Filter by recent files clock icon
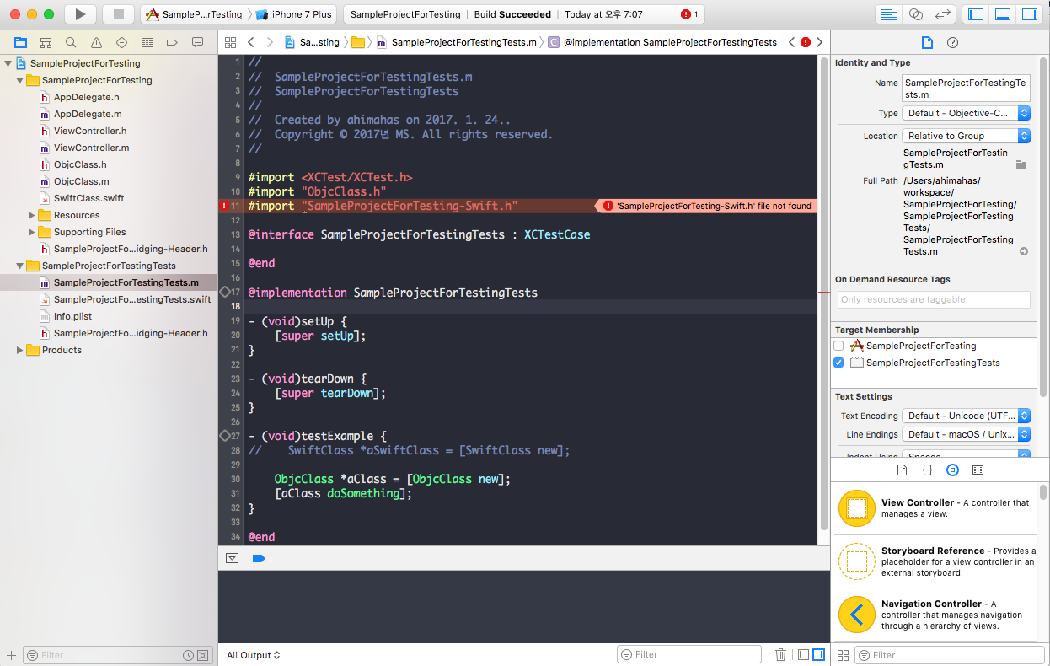 [189, 655]
